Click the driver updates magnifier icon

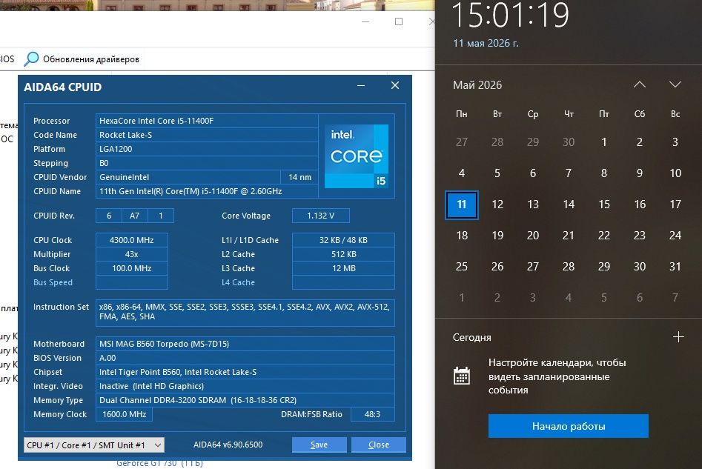pos(31,59)
